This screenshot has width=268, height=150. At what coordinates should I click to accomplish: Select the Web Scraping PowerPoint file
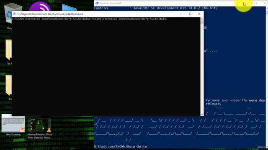pyautogui.click(x=13, y=125)
